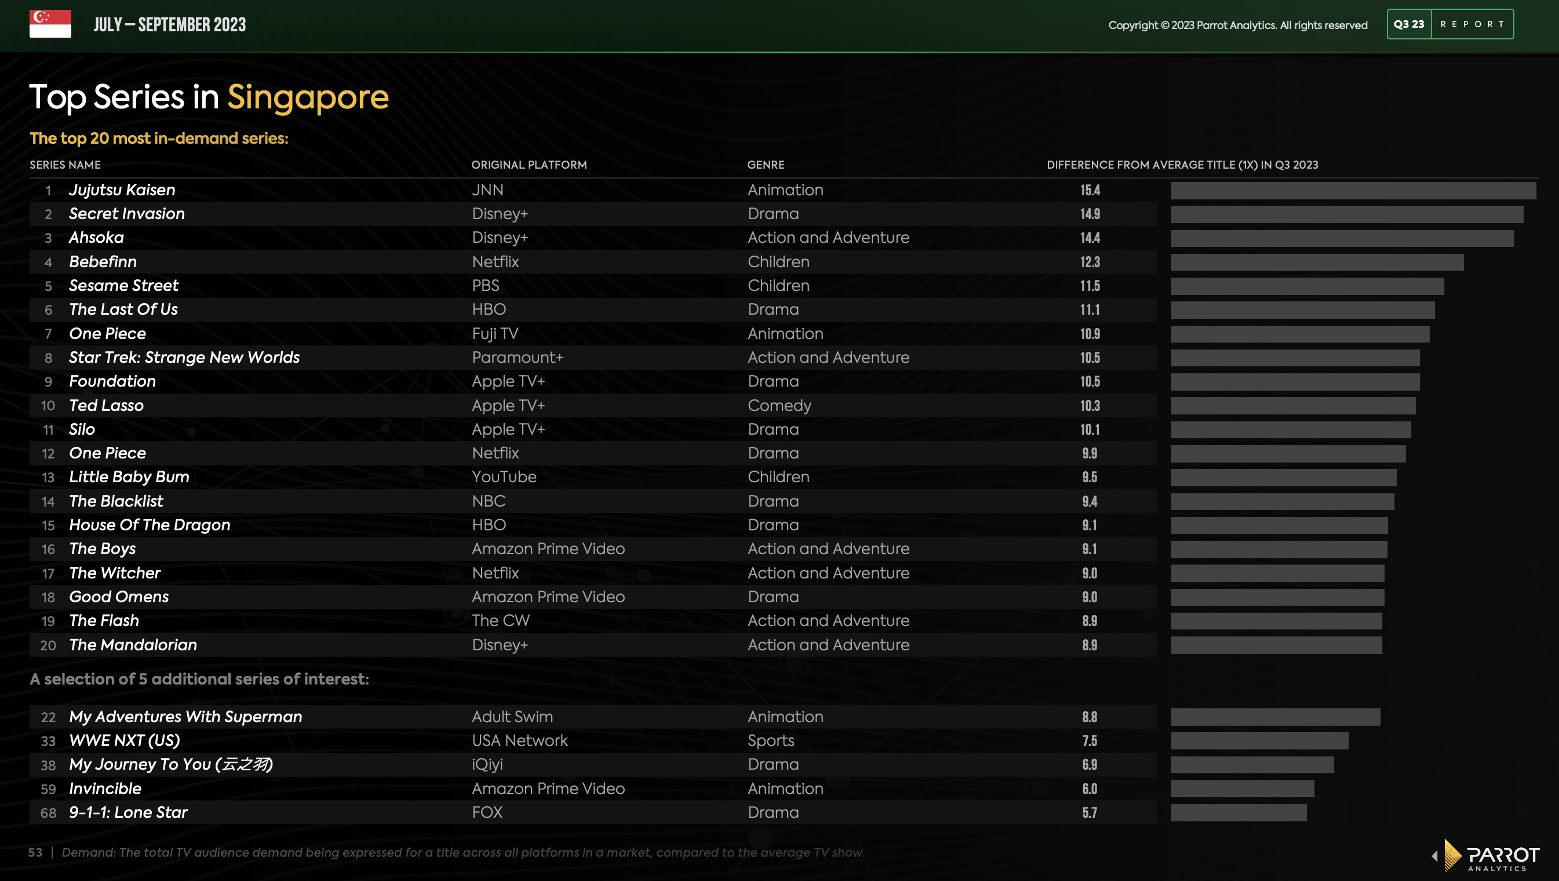Viewport: 1559px width, 881px height.
Task: Click the copyright Parrot Analytics text
Action: coord(1238,25)
